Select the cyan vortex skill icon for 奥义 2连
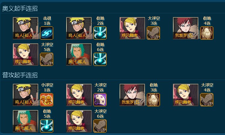The width and height of the screenshot is (225, 135). point(100,33)
